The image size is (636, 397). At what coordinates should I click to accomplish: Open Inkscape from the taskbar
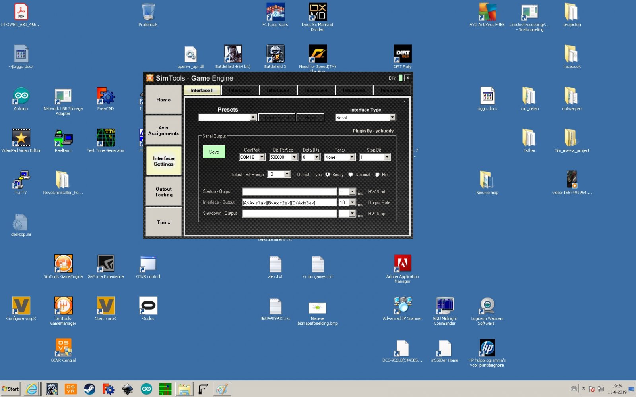[x=127, y=389]
